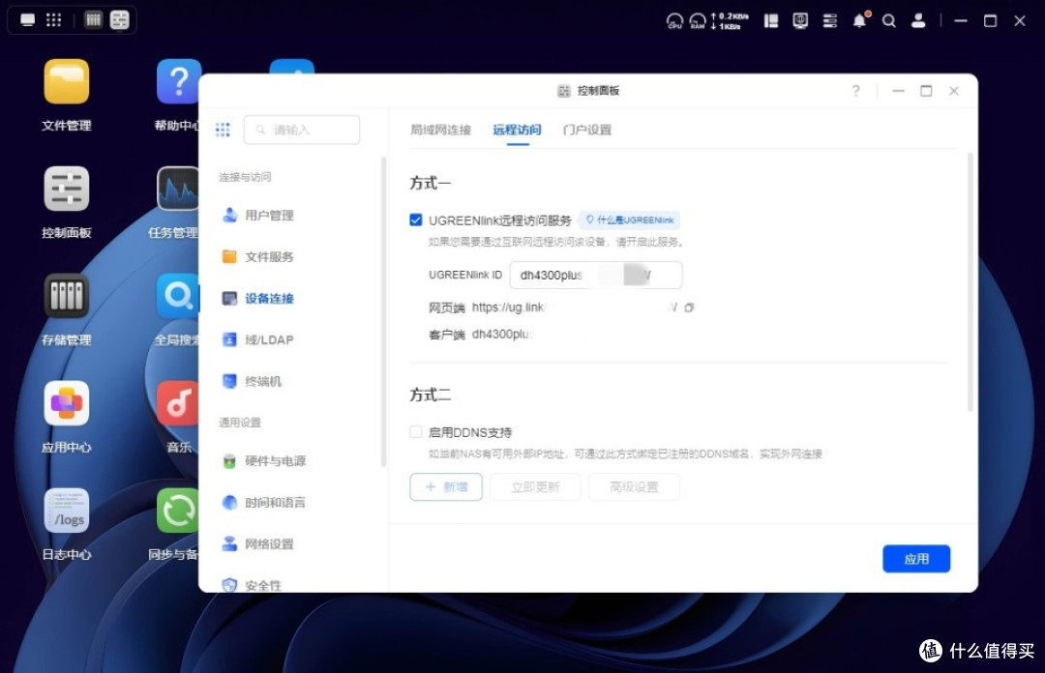Open the sidebar widget panel icon
The image size is (1045, 673).
point(771,21)
